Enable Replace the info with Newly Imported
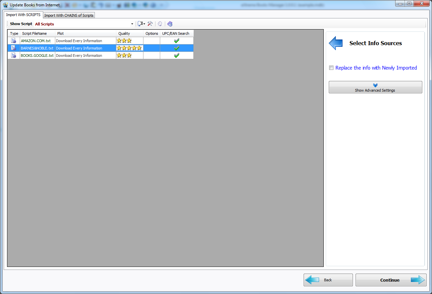The width and height of the screenshot is (432, 294). [331, 68]
